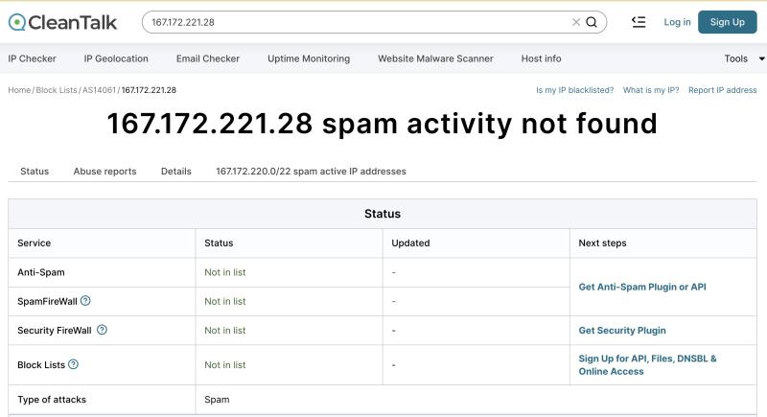The image size is (767, 417).
Task: Select the '167.172.221.28 spam activity not found' heading
Action: tap(382, 124)
